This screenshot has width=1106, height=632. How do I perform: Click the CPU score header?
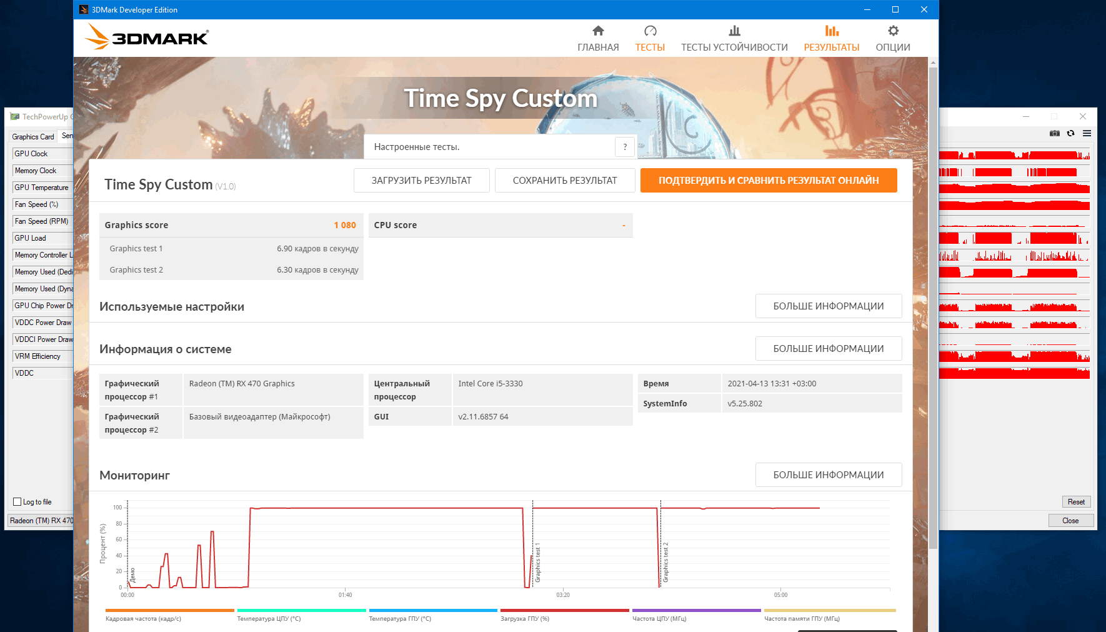coord(501,225)
